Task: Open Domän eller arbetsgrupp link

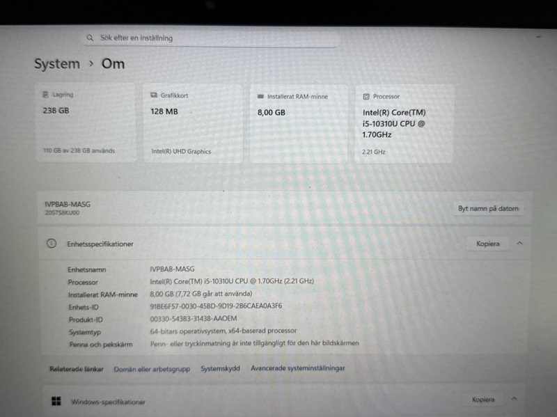Action: pyautogui.click(x=152, y=369)
